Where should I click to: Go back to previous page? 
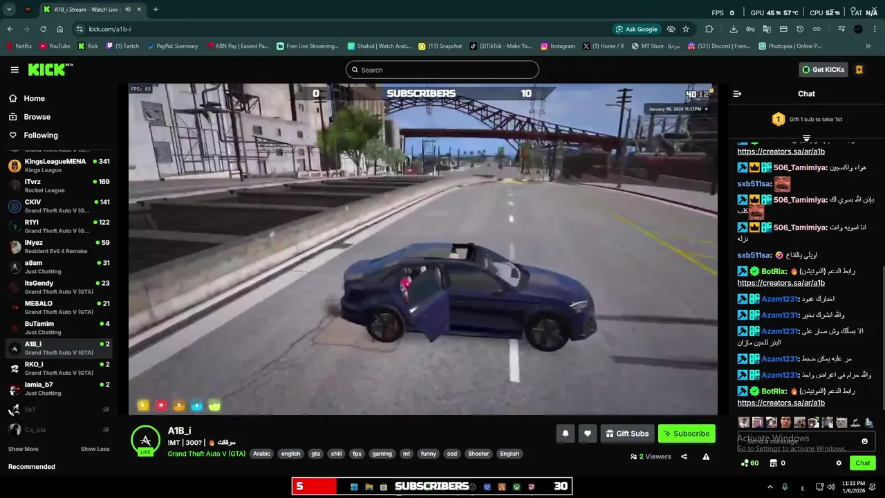coord(10,29)
